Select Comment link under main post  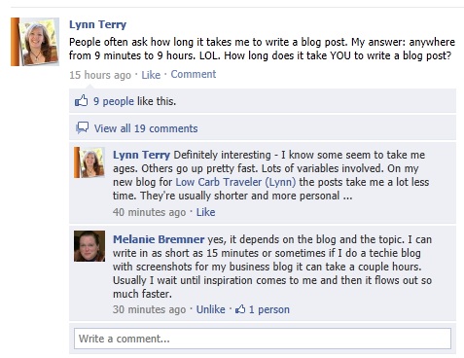[x=194, y=74]
